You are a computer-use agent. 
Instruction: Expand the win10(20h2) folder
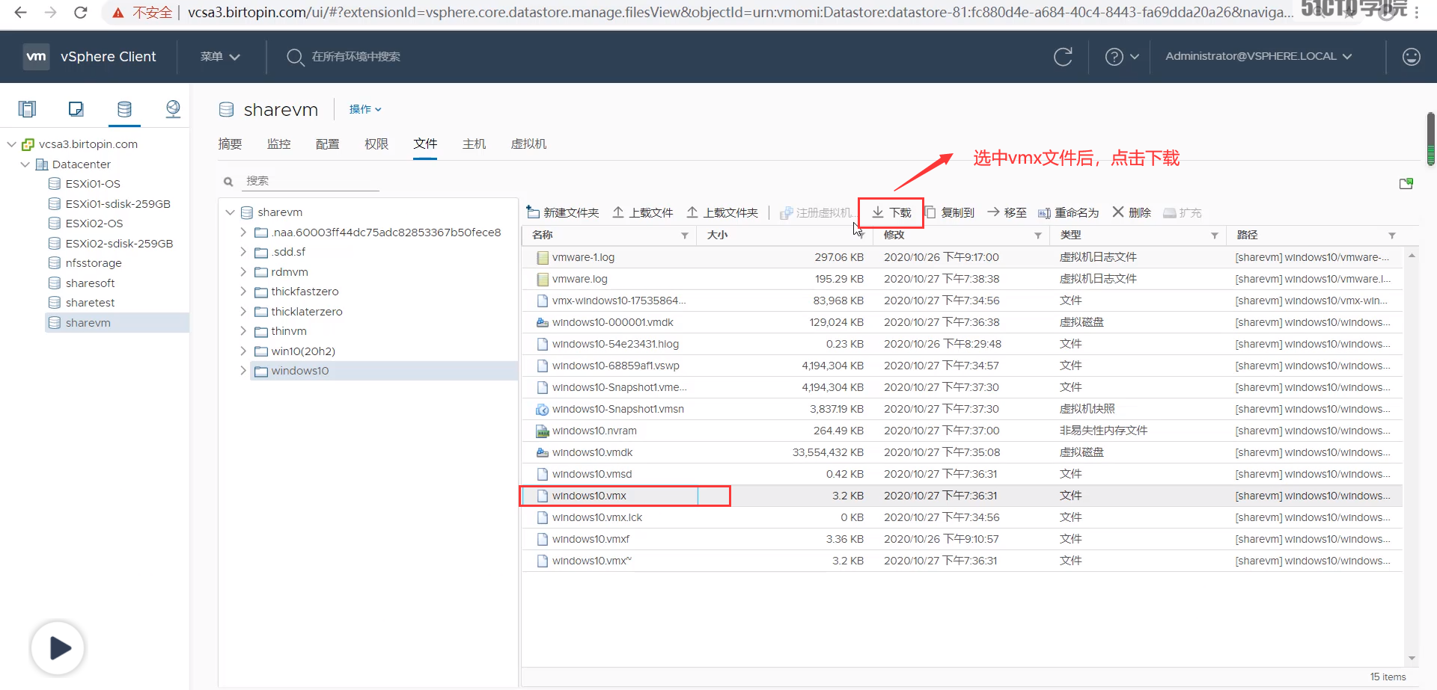coord(243,351)
